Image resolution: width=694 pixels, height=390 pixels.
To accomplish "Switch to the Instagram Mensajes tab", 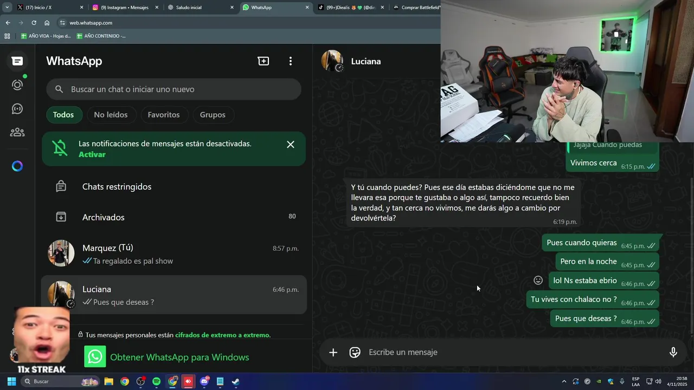I will [x=124, y=8].
